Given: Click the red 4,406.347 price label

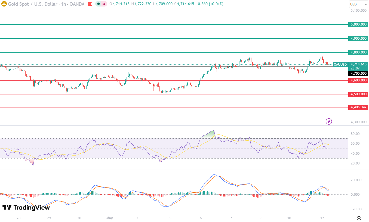Looking at the screenshot, I should coord(358,107).
